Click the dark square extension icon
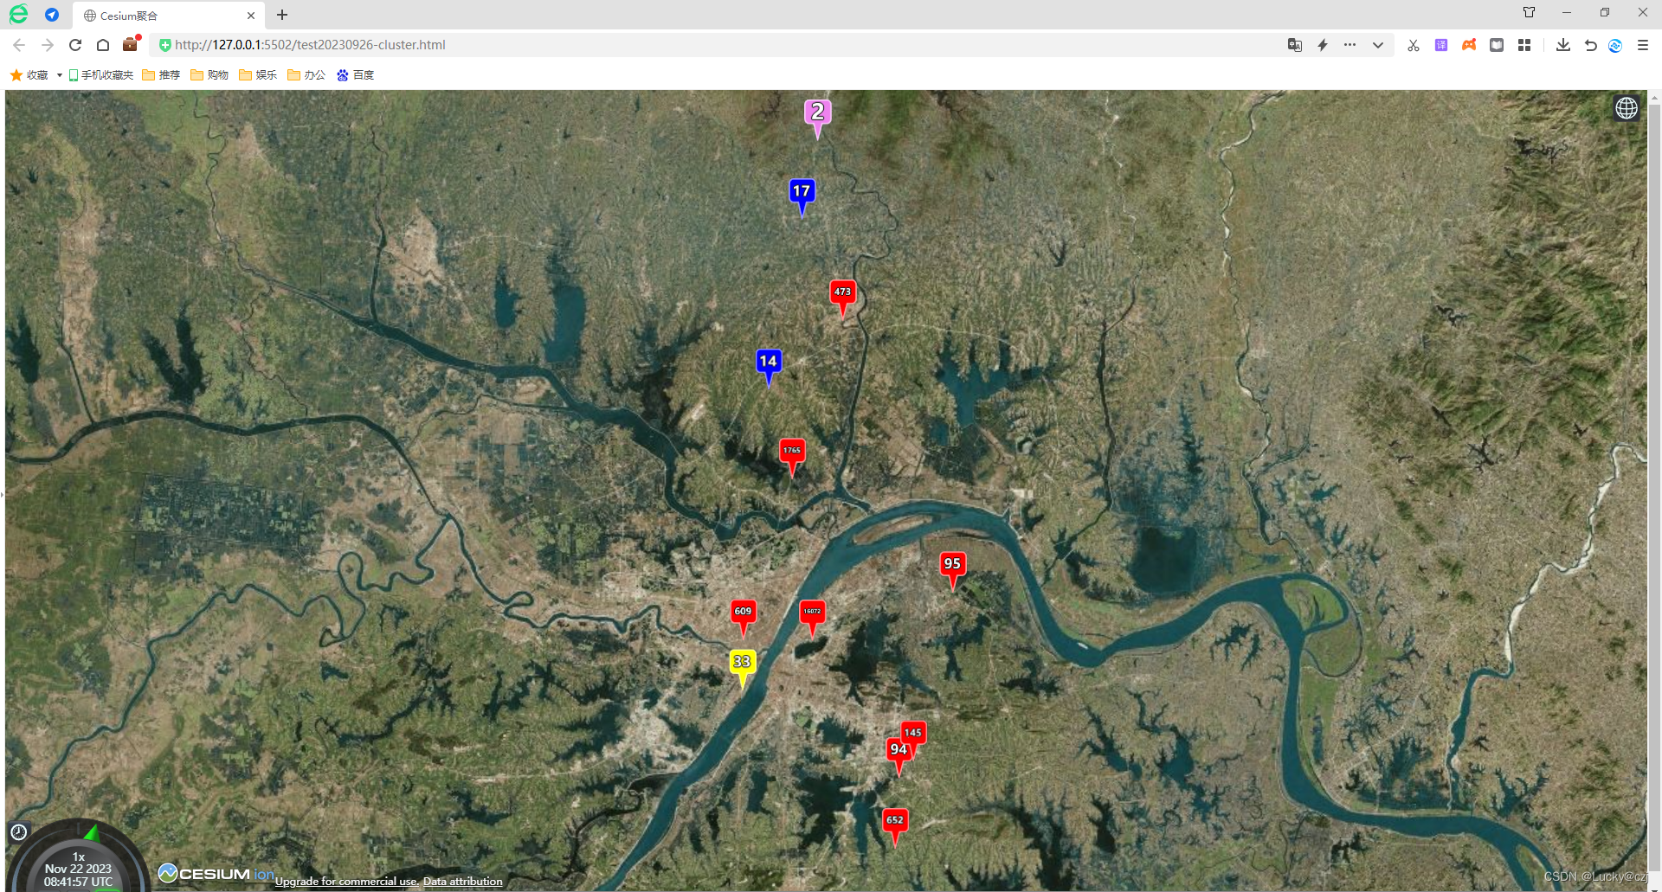This screenshot has width=1662, height=892. (x=1497, y=45)
